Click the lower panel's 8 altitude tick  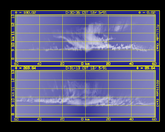13,114
